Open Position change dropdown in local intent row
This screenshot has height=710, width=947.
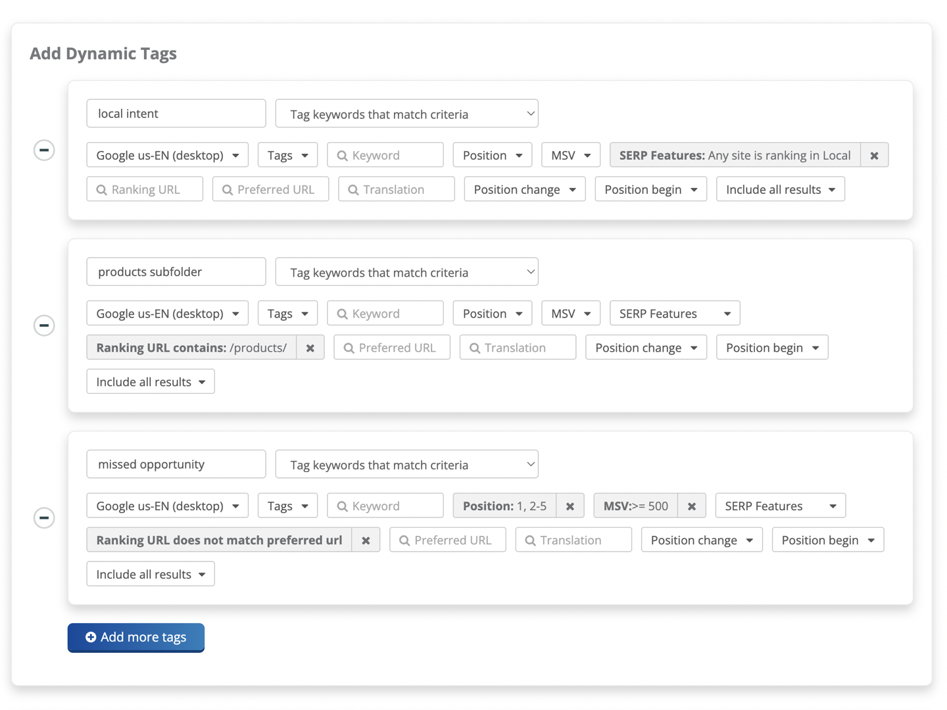[x=525, y=189]
